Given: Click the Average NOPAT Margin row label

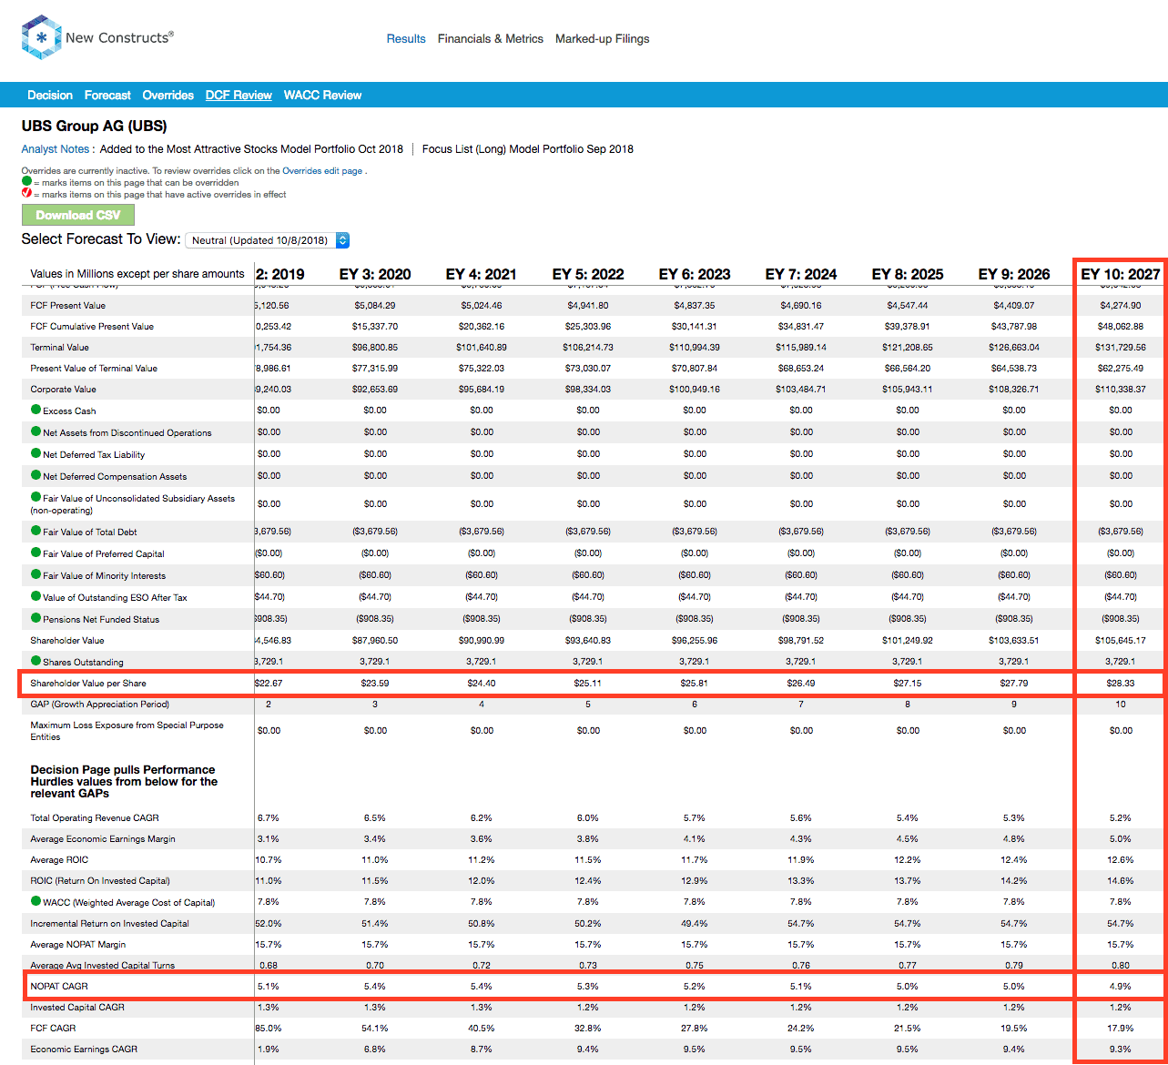Looking at the screenshot, I should coord(76,944).
